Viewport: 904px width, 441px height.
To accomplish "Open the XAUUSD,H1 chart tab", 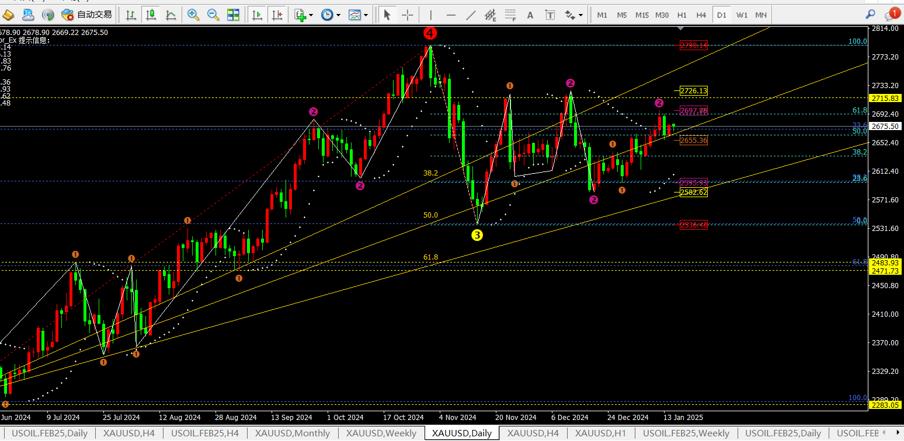I will click(x=600, y=433).
